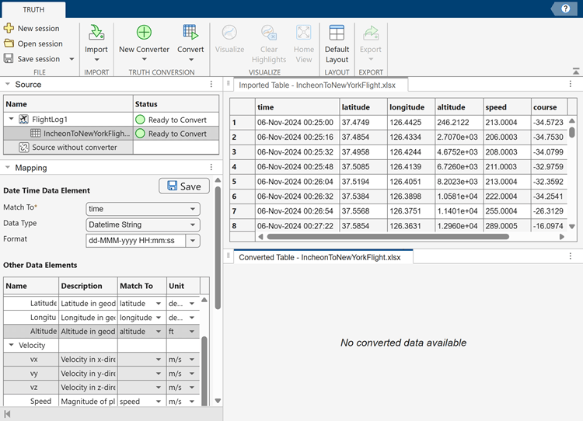Click the Save mapping button
The image size is (583, 421).
(184, 186)
